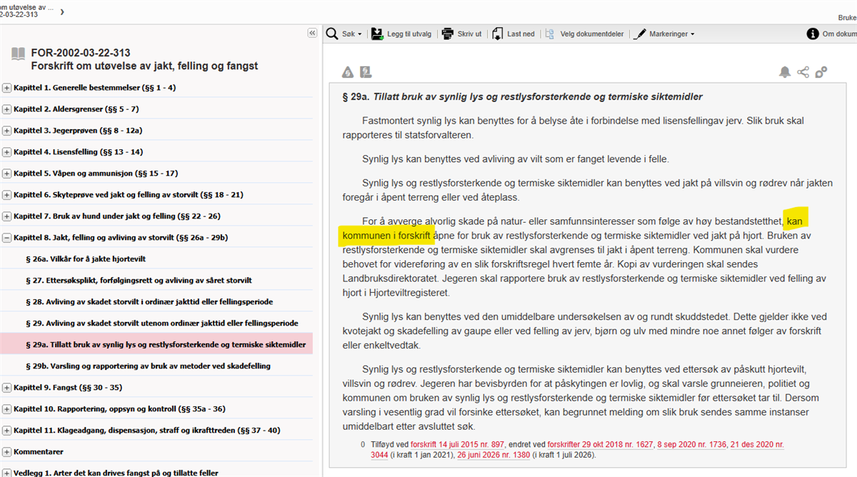The image size is (857, 477).
Task: Expand Kapittel 5. Våpen og ammunisjon
Action: pos(7,174)
